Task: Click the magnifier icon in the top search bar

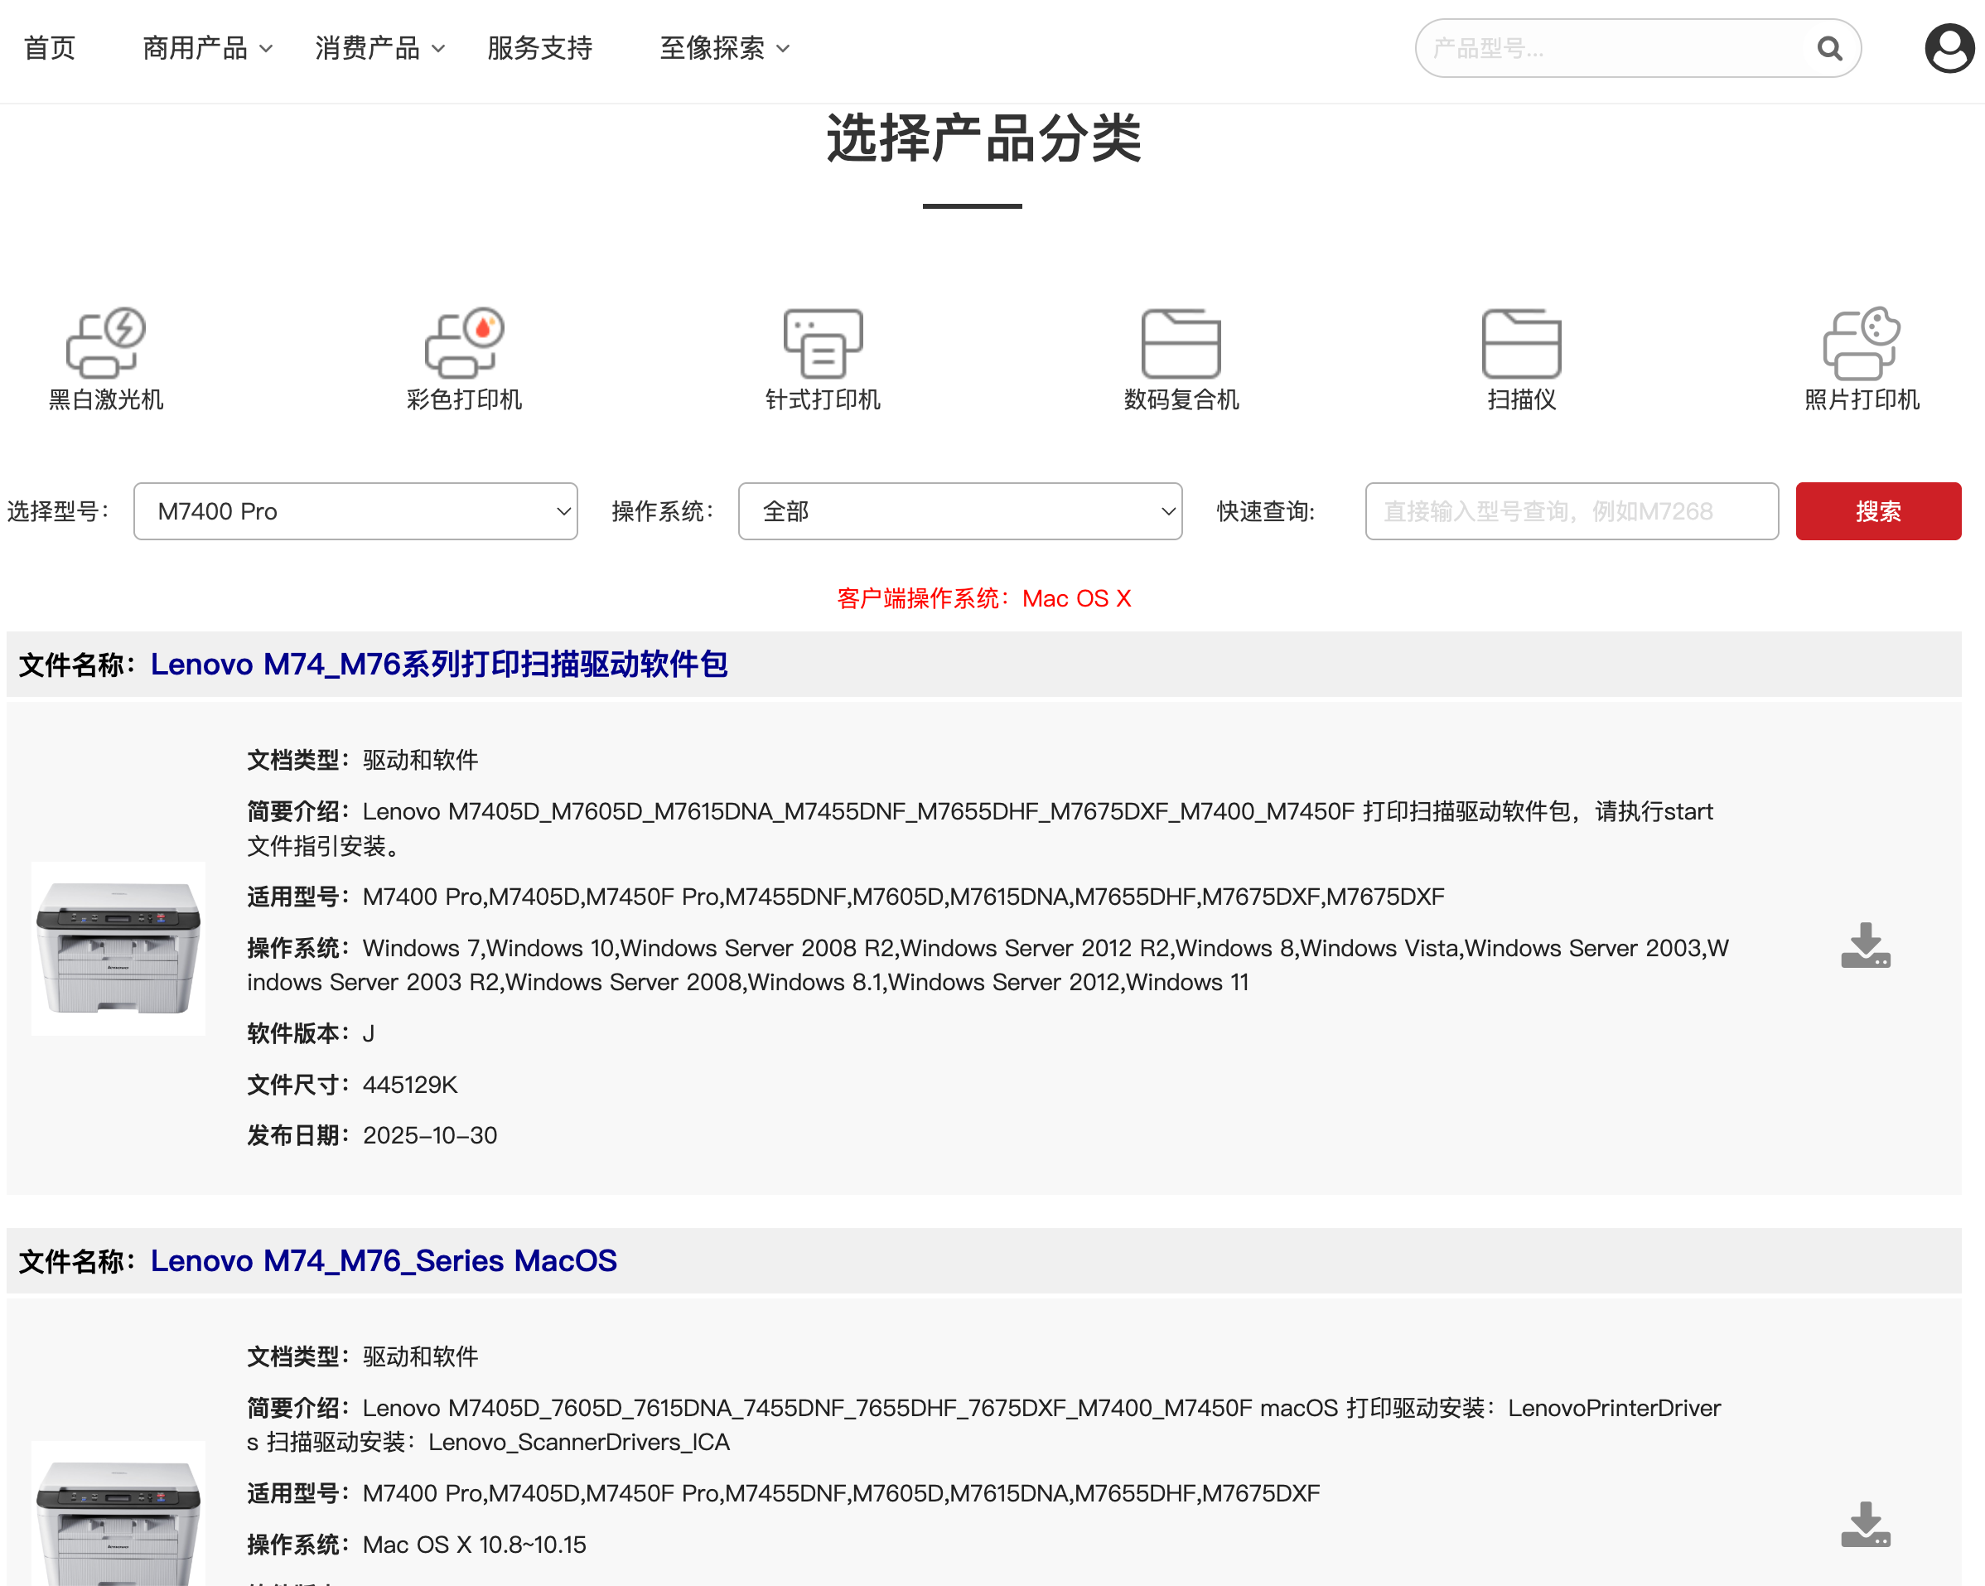Action: (1829, 49)
